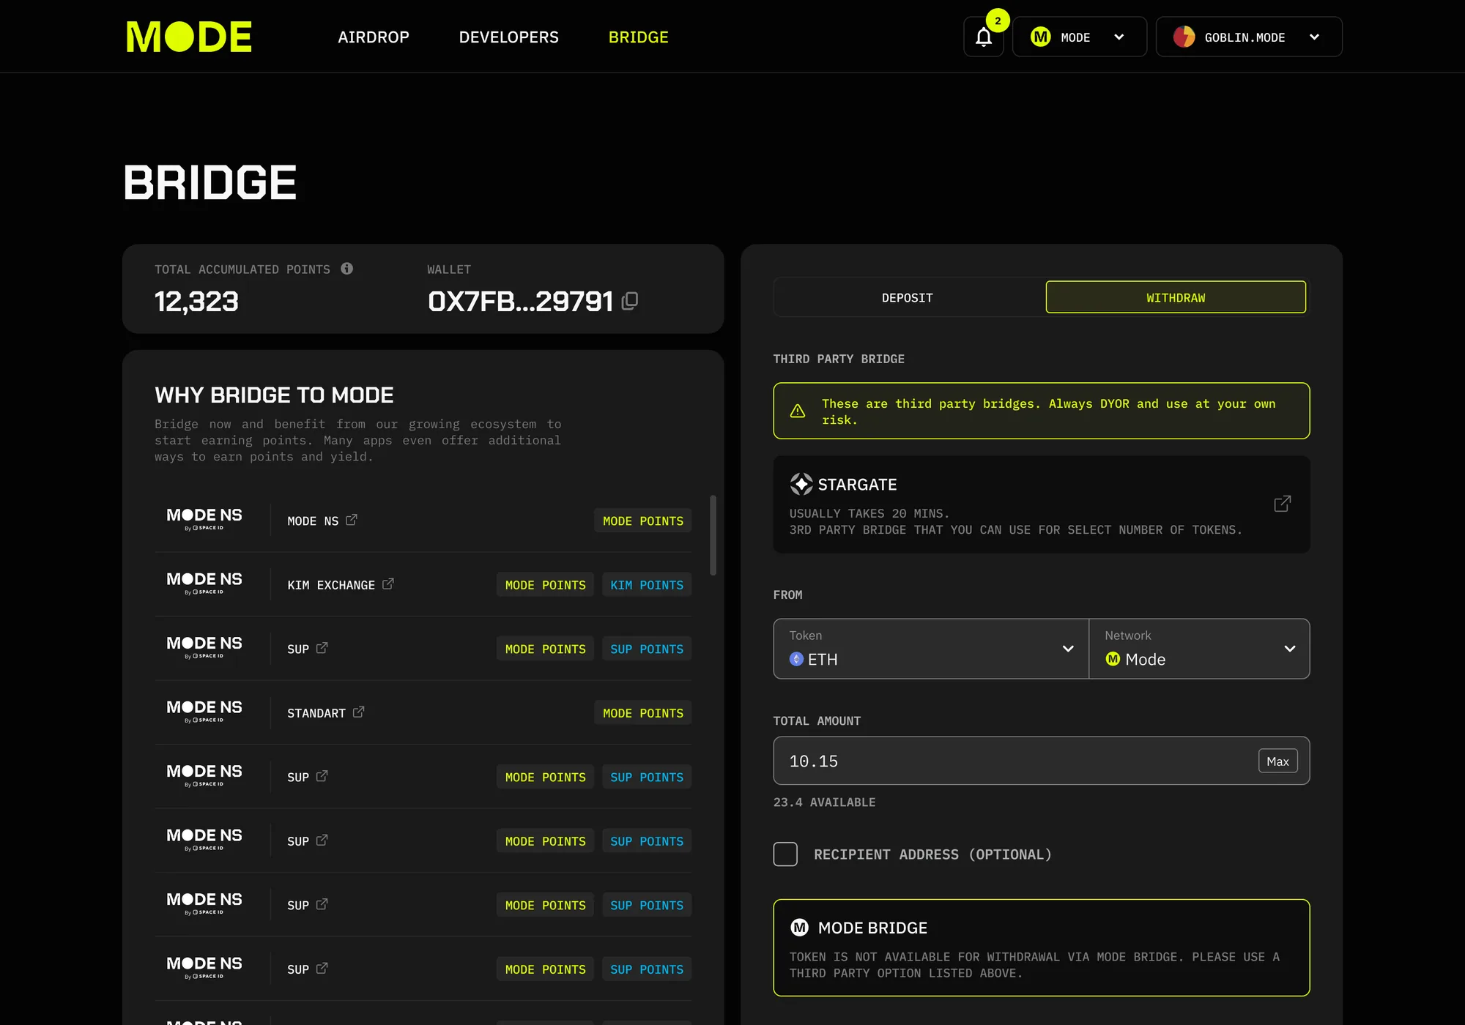Click the 12,323 points value
This screenshot has width=1465, height=1025.
tap(196, 302)
